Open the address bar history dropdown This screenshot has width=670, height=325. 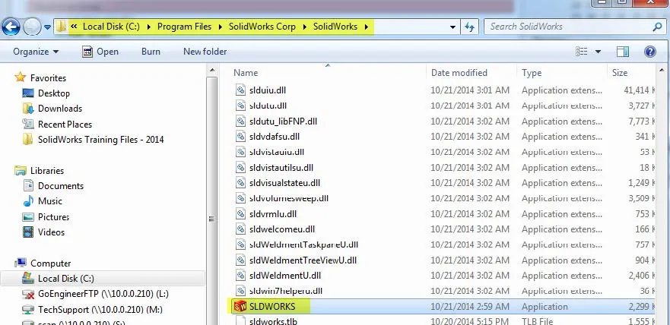click(x=452, y=27)
